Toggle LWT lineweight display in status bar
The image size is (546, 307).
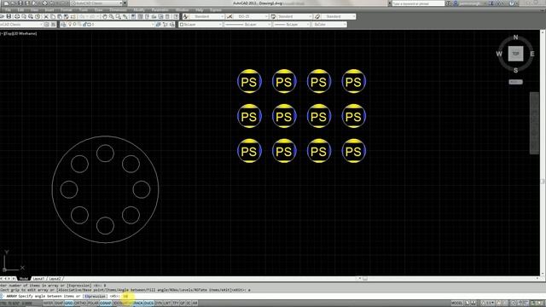pos(167,304)
